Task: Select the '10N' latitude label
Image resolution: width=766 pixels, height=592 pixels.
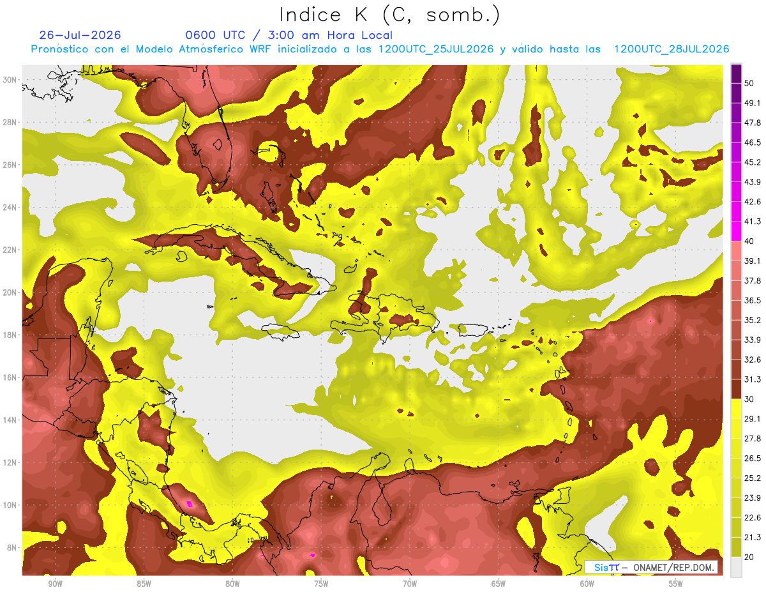Action: point(9,505)
